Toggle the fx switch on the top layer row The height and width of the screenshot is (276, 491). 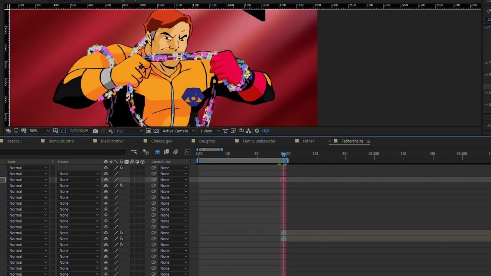tap(122, 168)
